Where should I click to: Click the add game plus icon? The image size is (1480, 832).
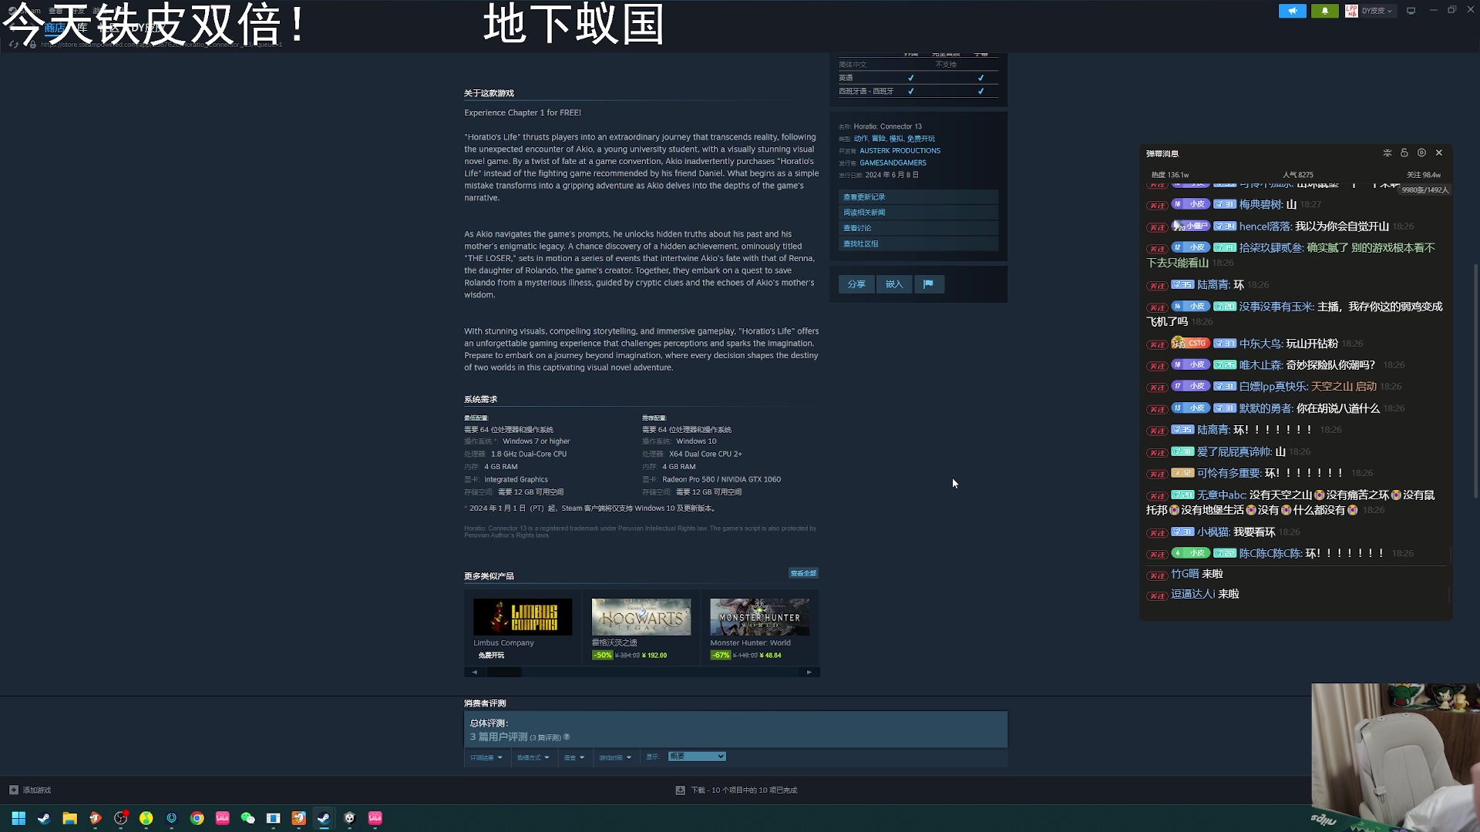tap(13, 790)
